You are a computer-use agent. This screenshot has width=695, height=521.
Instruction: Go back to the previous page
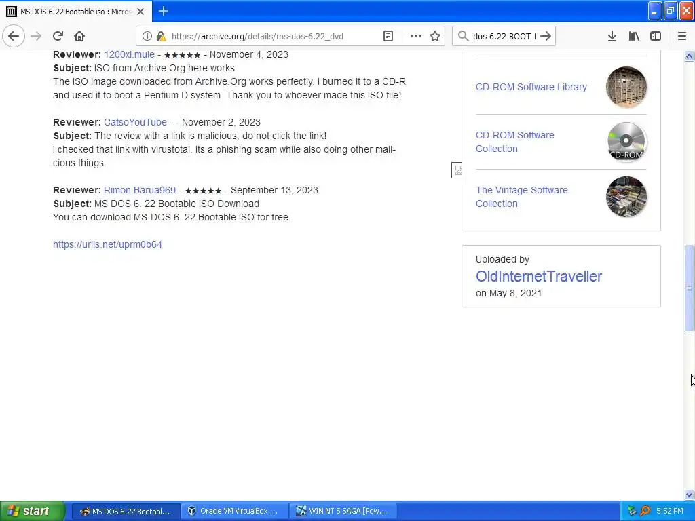pos(14,36)
